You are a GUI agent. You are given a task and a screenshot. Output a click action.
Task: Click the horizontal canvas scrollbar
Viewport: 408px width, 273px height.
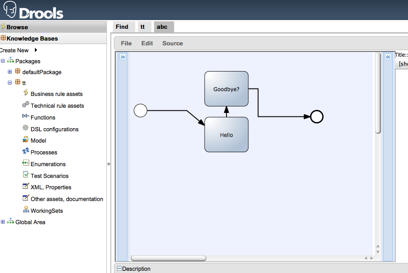tap(168, 258)
